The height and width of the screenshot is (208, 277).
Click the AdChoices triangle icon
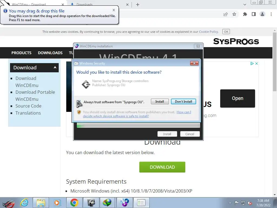coord(252,63)
